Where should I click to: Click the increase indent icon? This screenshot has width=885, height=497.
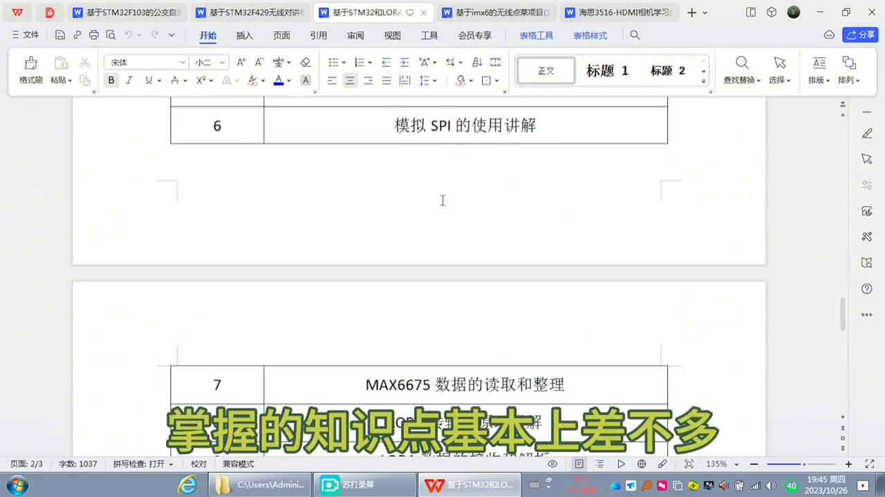pyautogui.click(x=404, y=62)
